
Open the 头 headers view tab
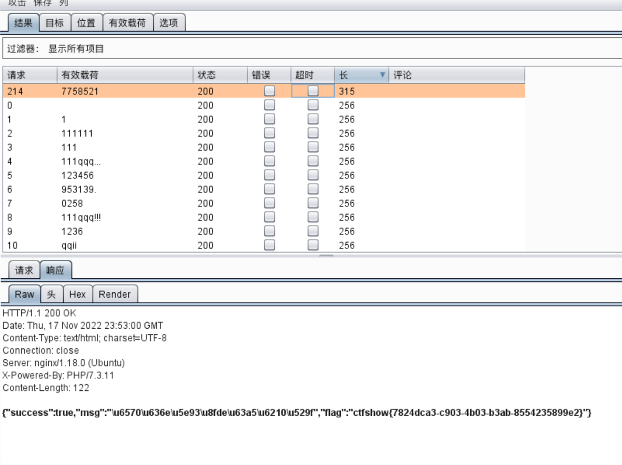tap(52, 294)
